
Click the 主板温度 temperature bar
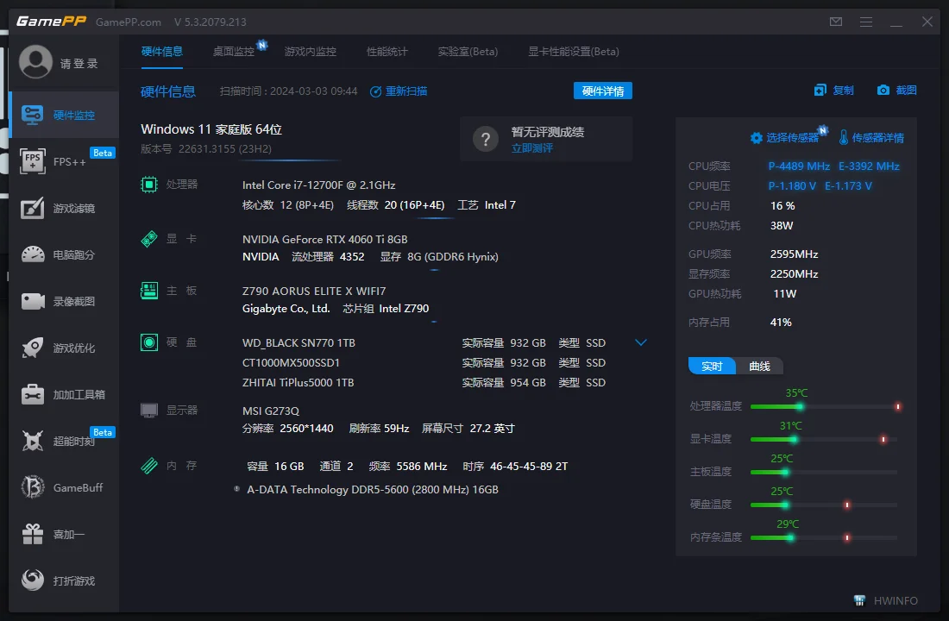824,472
